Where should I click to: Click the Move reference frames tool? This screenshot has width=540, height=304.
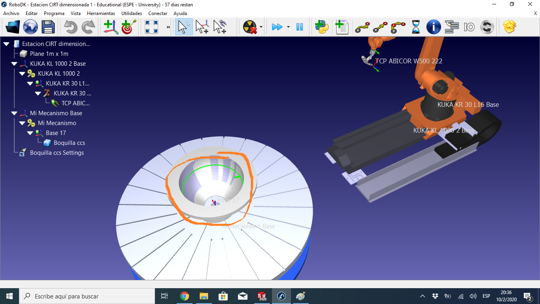pyautogui.click(x=202, y=27)
